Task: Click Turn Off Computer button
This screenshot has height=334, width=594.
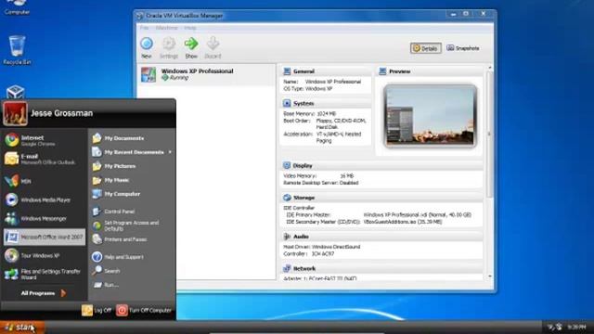Action: pyautogui.click(x=144, y=310)
